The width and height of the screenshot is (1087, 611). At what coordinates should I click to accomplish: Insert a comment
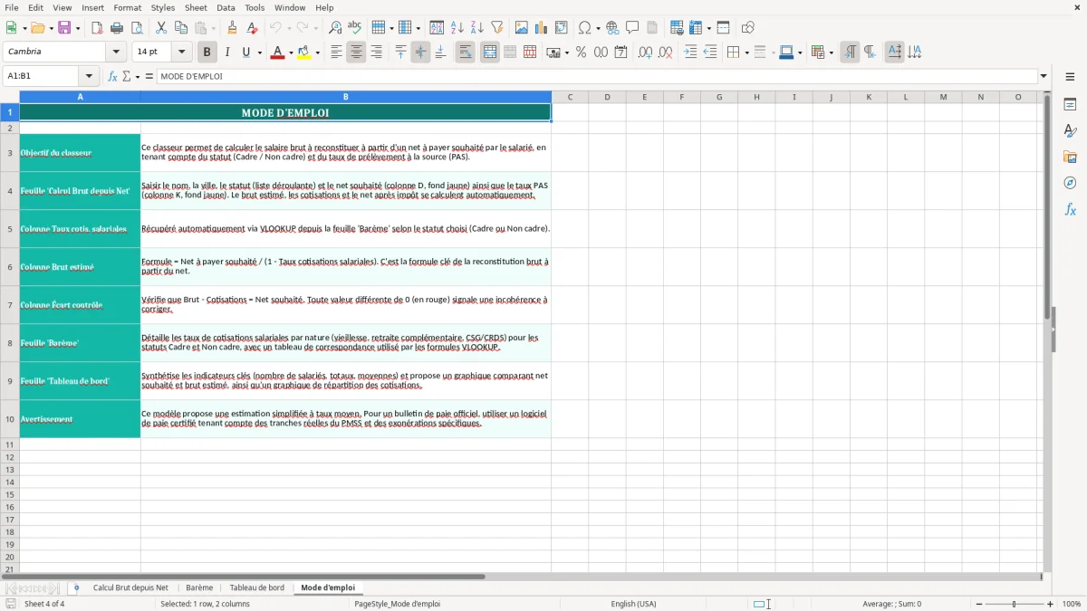(632, 28)
